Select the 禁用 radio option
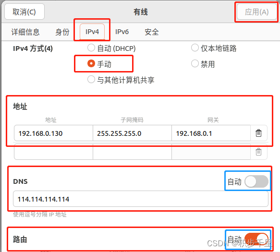The image size is (280, 252). click(x=195, y=63)
